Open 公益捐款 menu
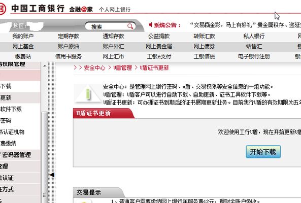Viewport: 301px width, 203px height. [x=159, y=36]
